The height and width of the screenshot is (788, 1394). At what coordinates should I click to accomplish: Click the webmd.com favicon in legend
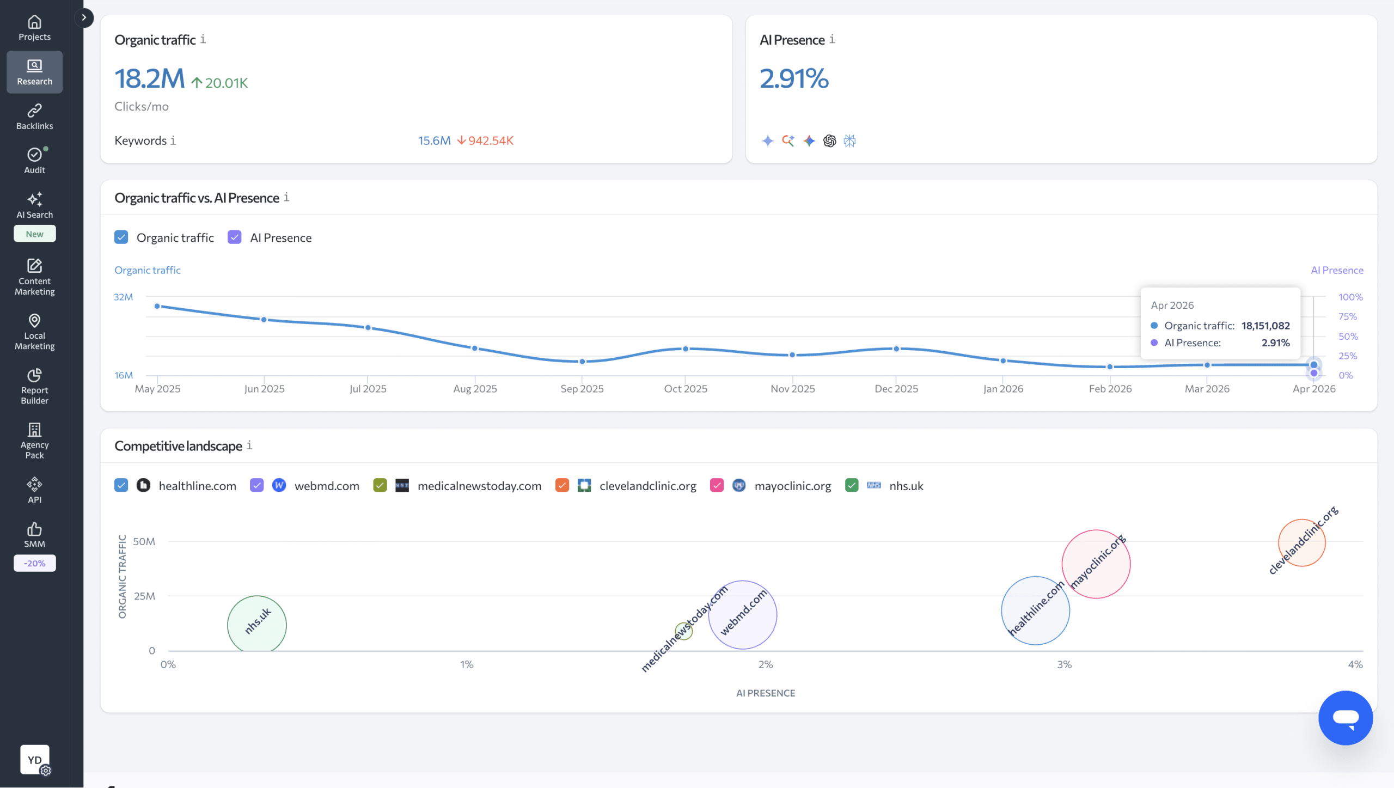[x=279, y=485]
